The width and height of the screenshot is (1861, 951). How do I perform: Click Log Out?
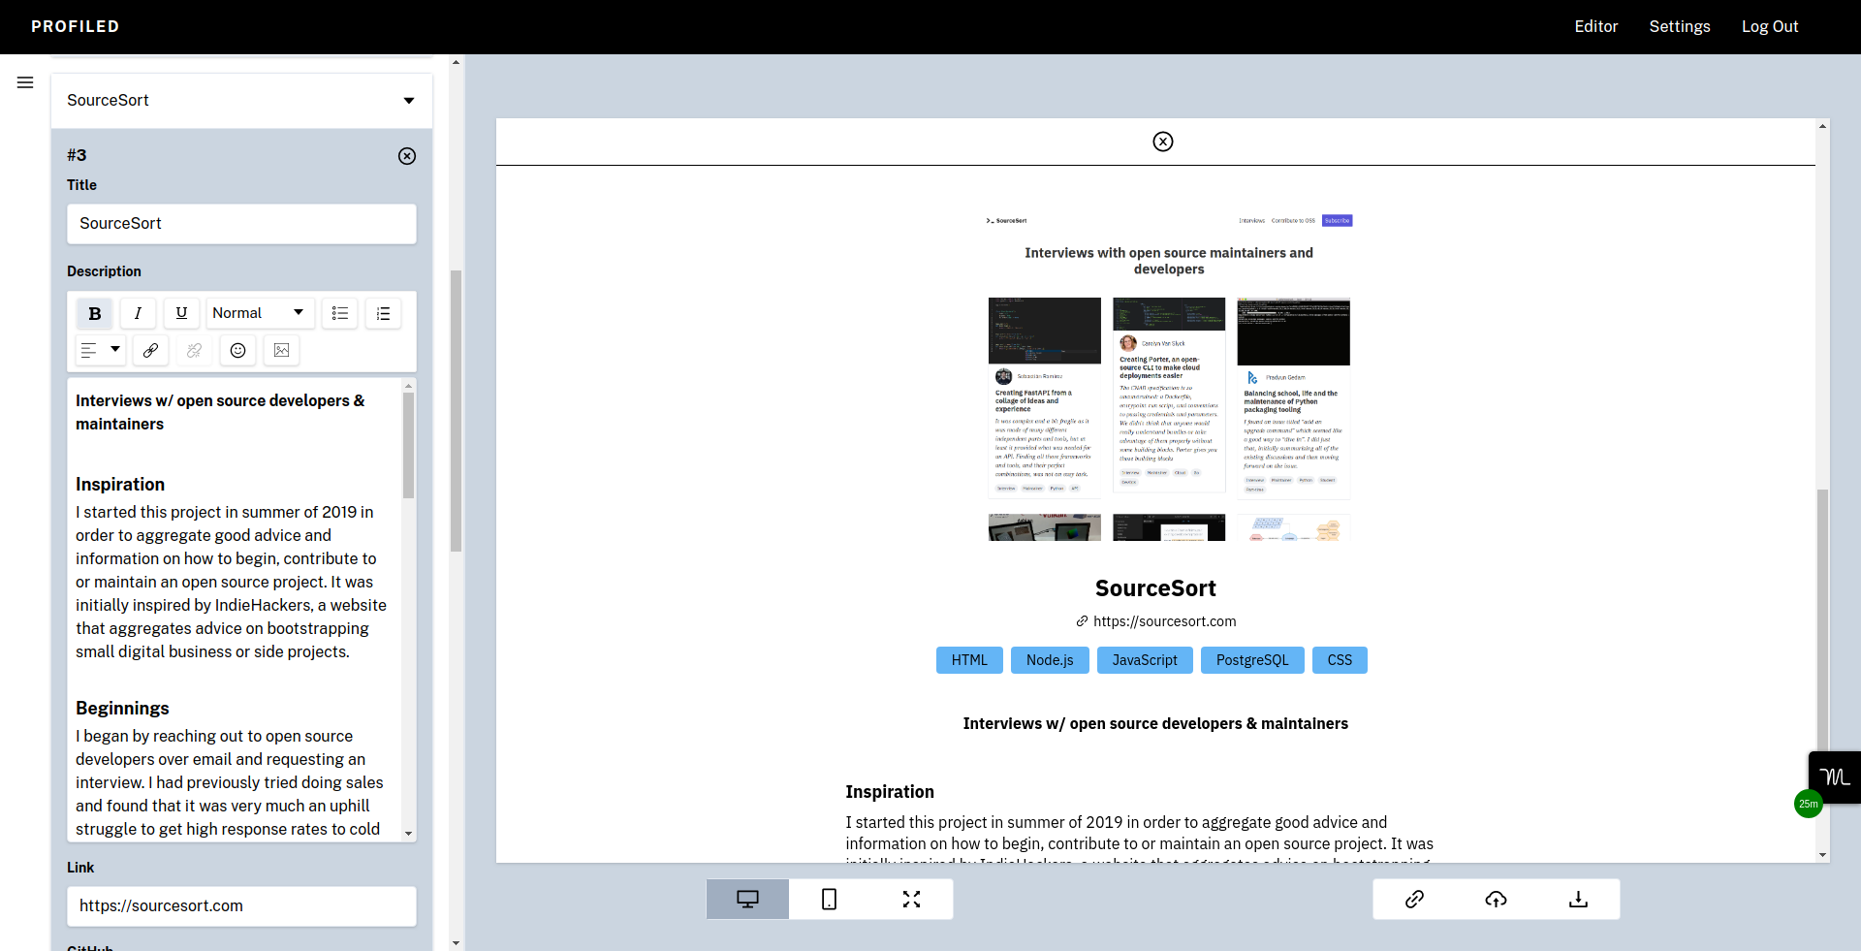point(1770,27)
